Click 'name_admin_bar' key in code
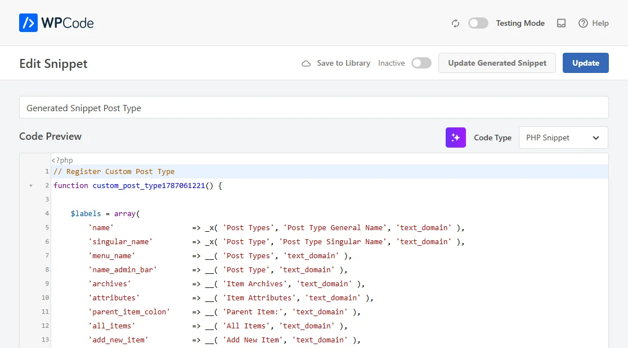The width and height of the screenshot is (628, 348). coord(123,269)
